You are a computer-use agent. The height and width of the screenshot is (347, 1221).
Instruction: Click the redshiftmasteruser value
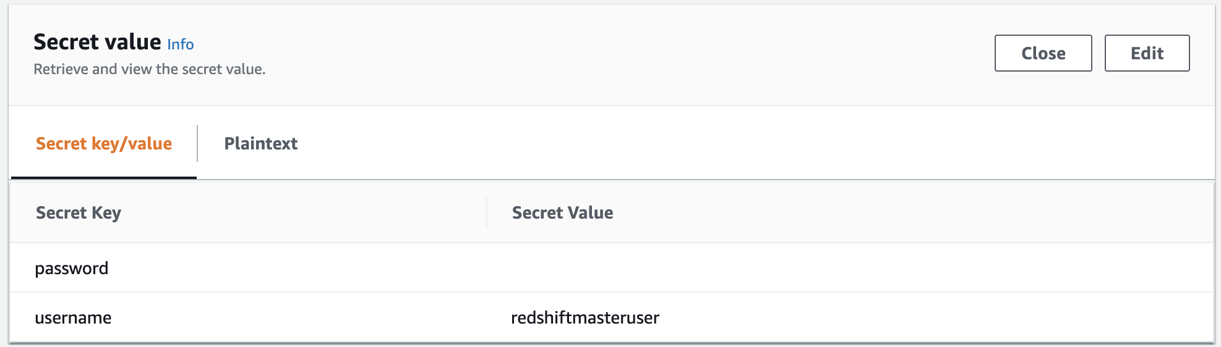pos(585,317)
